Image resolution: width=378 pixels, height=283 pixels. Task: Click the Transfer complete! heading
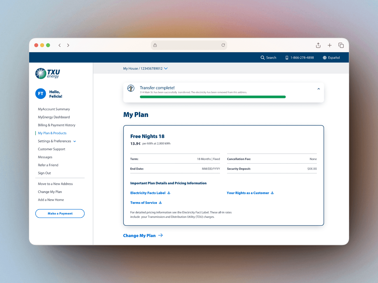click(157, 88)
